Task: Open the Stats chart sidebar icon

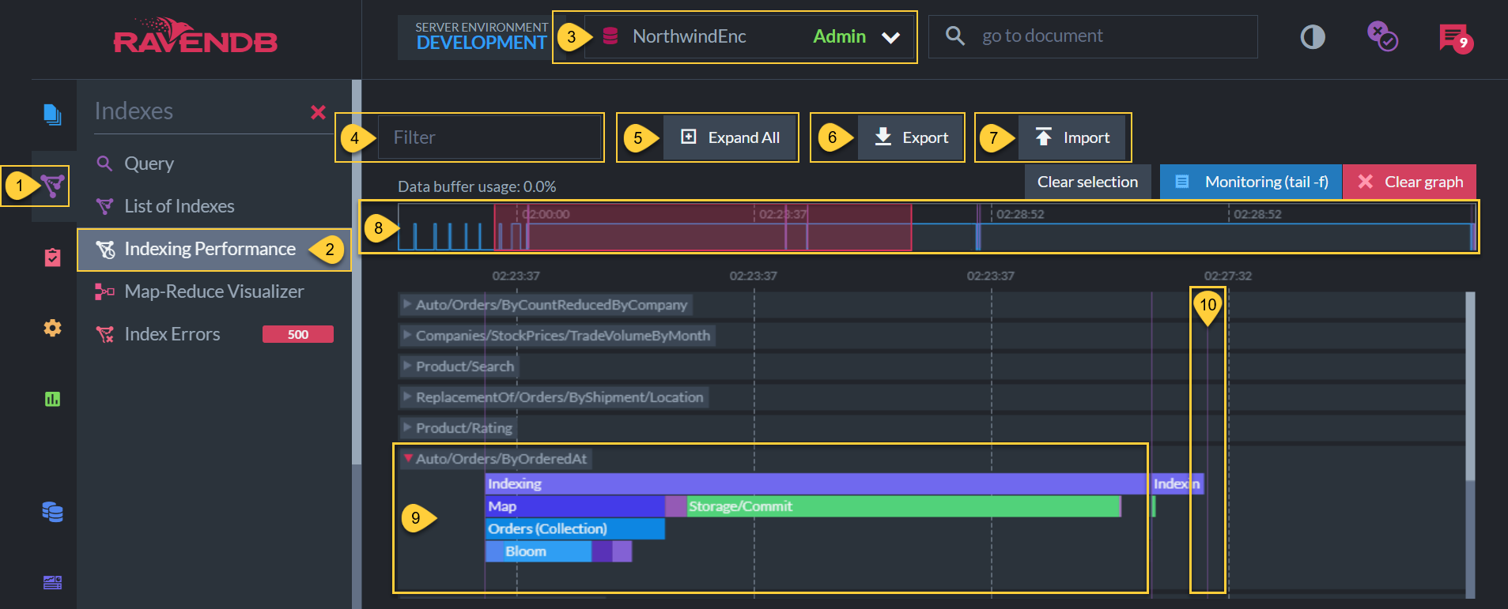Action: pyautogui.click(x=52, y=399)
